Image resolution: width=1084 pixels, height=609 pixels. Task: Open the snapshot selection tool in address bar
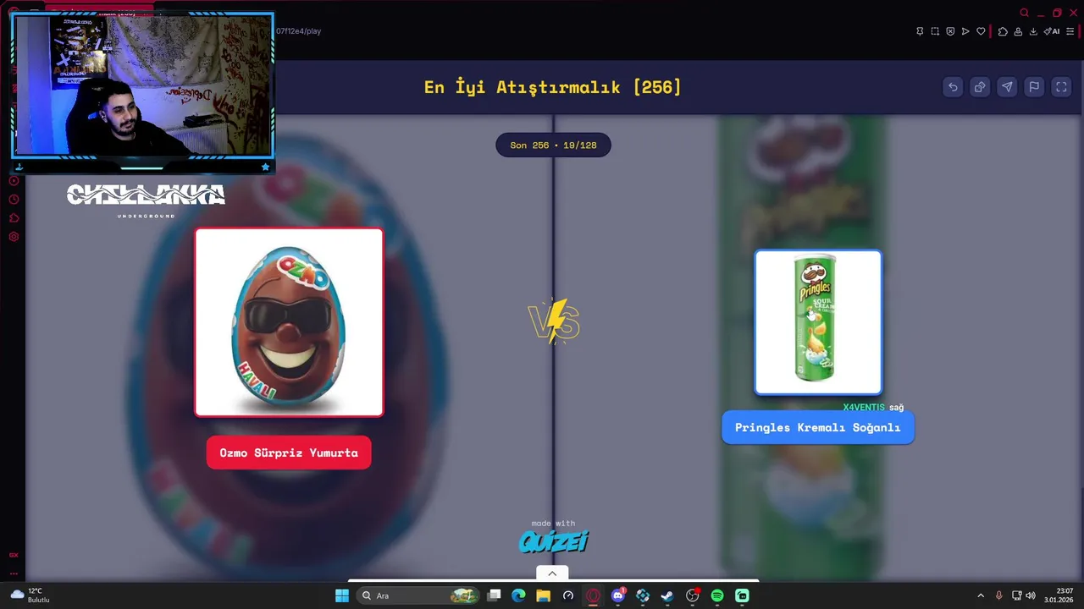tap(935, 31)
